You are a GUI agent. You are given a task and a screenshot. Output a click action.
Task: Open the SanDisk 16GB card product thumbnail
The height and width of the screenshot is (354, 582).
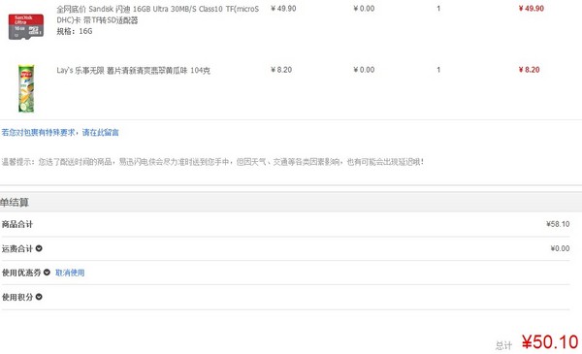(26, 27)
